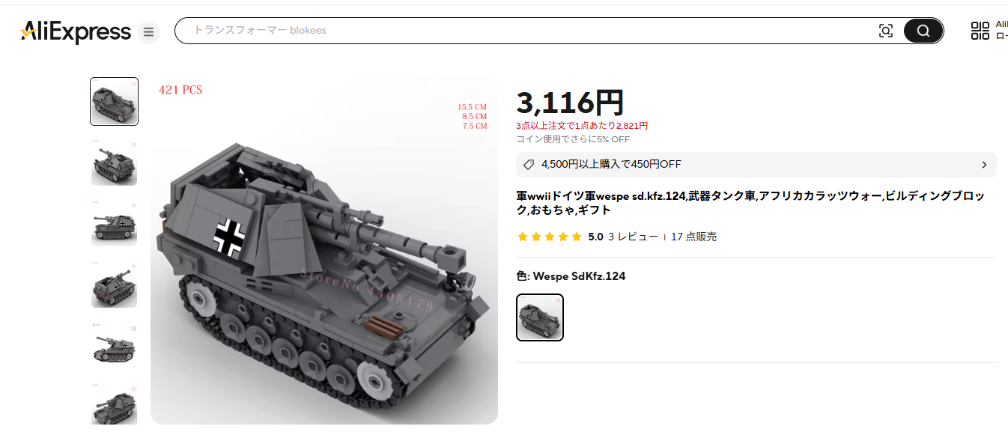Open the 4,500円以上購入で450円OFF banner
Image resolution: width=1008 pixels, height=444 pixels.
point(756,165)
